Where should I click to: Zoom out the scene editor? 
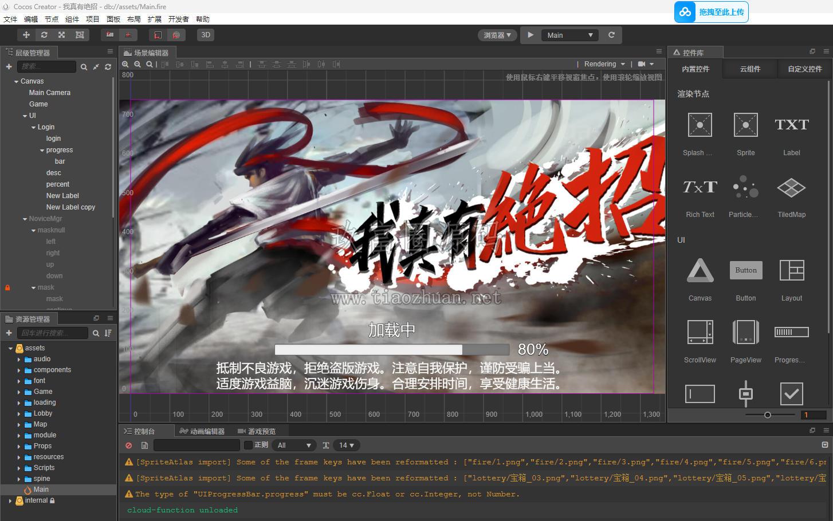pyautogui.click(x=137, y=64)
